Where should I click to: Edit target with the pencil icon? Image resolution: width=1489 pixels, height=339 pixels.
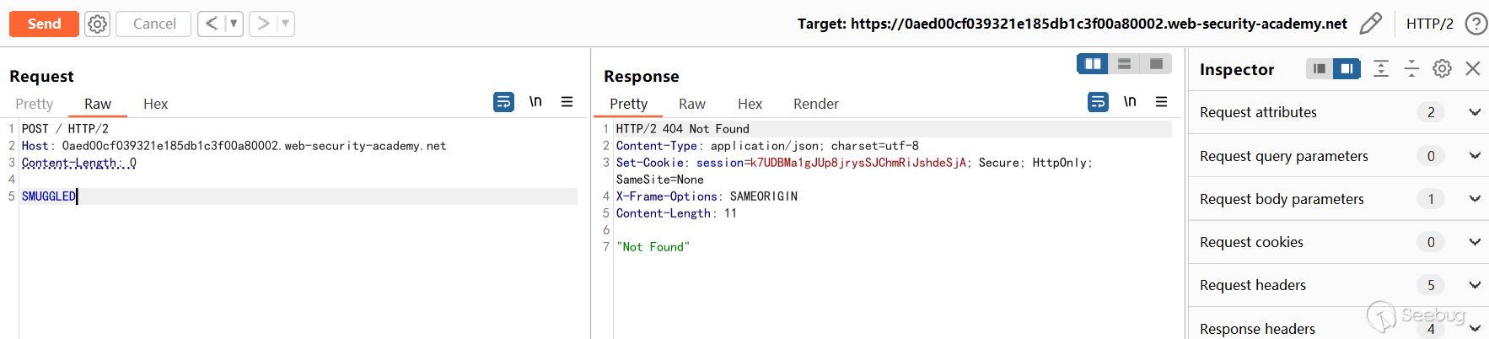pyautogui.click(x=1371, y=24)
